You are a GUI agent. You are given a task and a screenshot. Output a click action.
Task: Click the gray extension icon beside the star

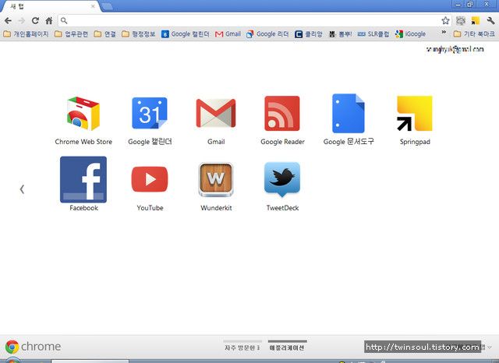pyautogui.click(x=461, y=21)
